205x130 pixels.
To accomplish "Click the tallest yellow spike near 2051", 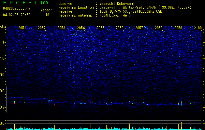I will tap(30, 125).
